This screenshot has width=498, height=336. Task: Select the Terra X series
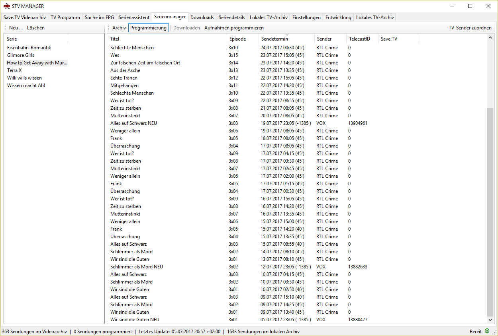[x=14, y=70]
